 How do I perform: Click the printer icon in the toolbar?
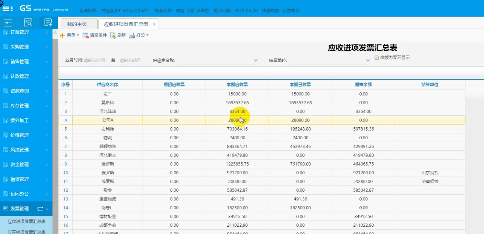(132, 35)
